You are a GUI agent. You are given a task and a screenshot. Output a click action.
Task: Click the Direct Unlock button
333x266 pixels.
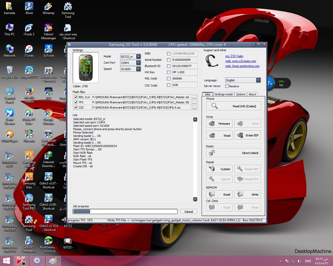click(234, 153)
